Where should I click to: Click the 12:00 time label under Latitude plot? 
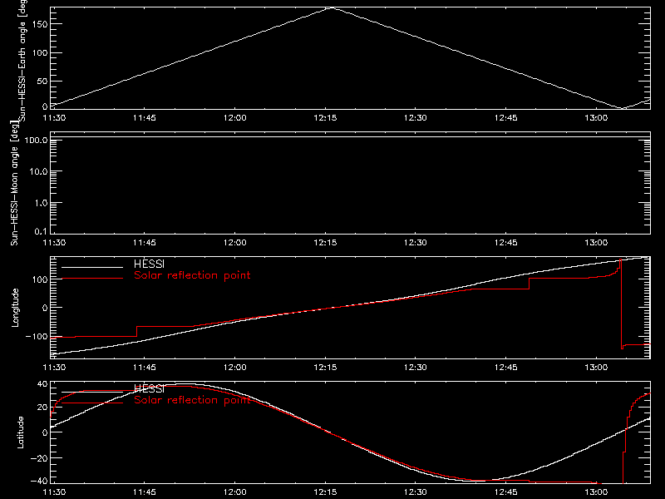click(x=235, y=492)
